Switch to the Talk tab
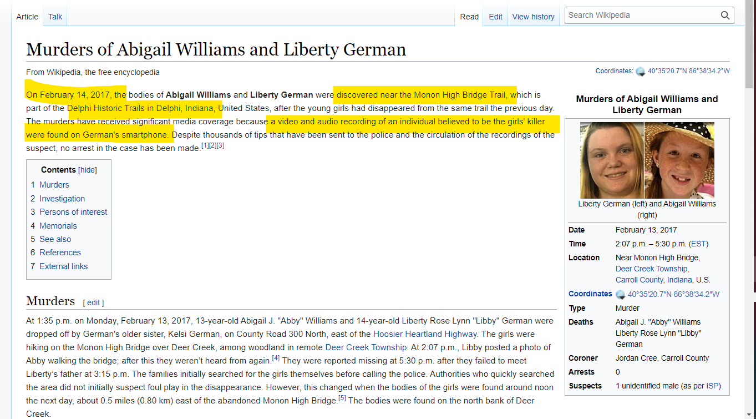The height and width of the screenshot is (419, 756). 55,17
